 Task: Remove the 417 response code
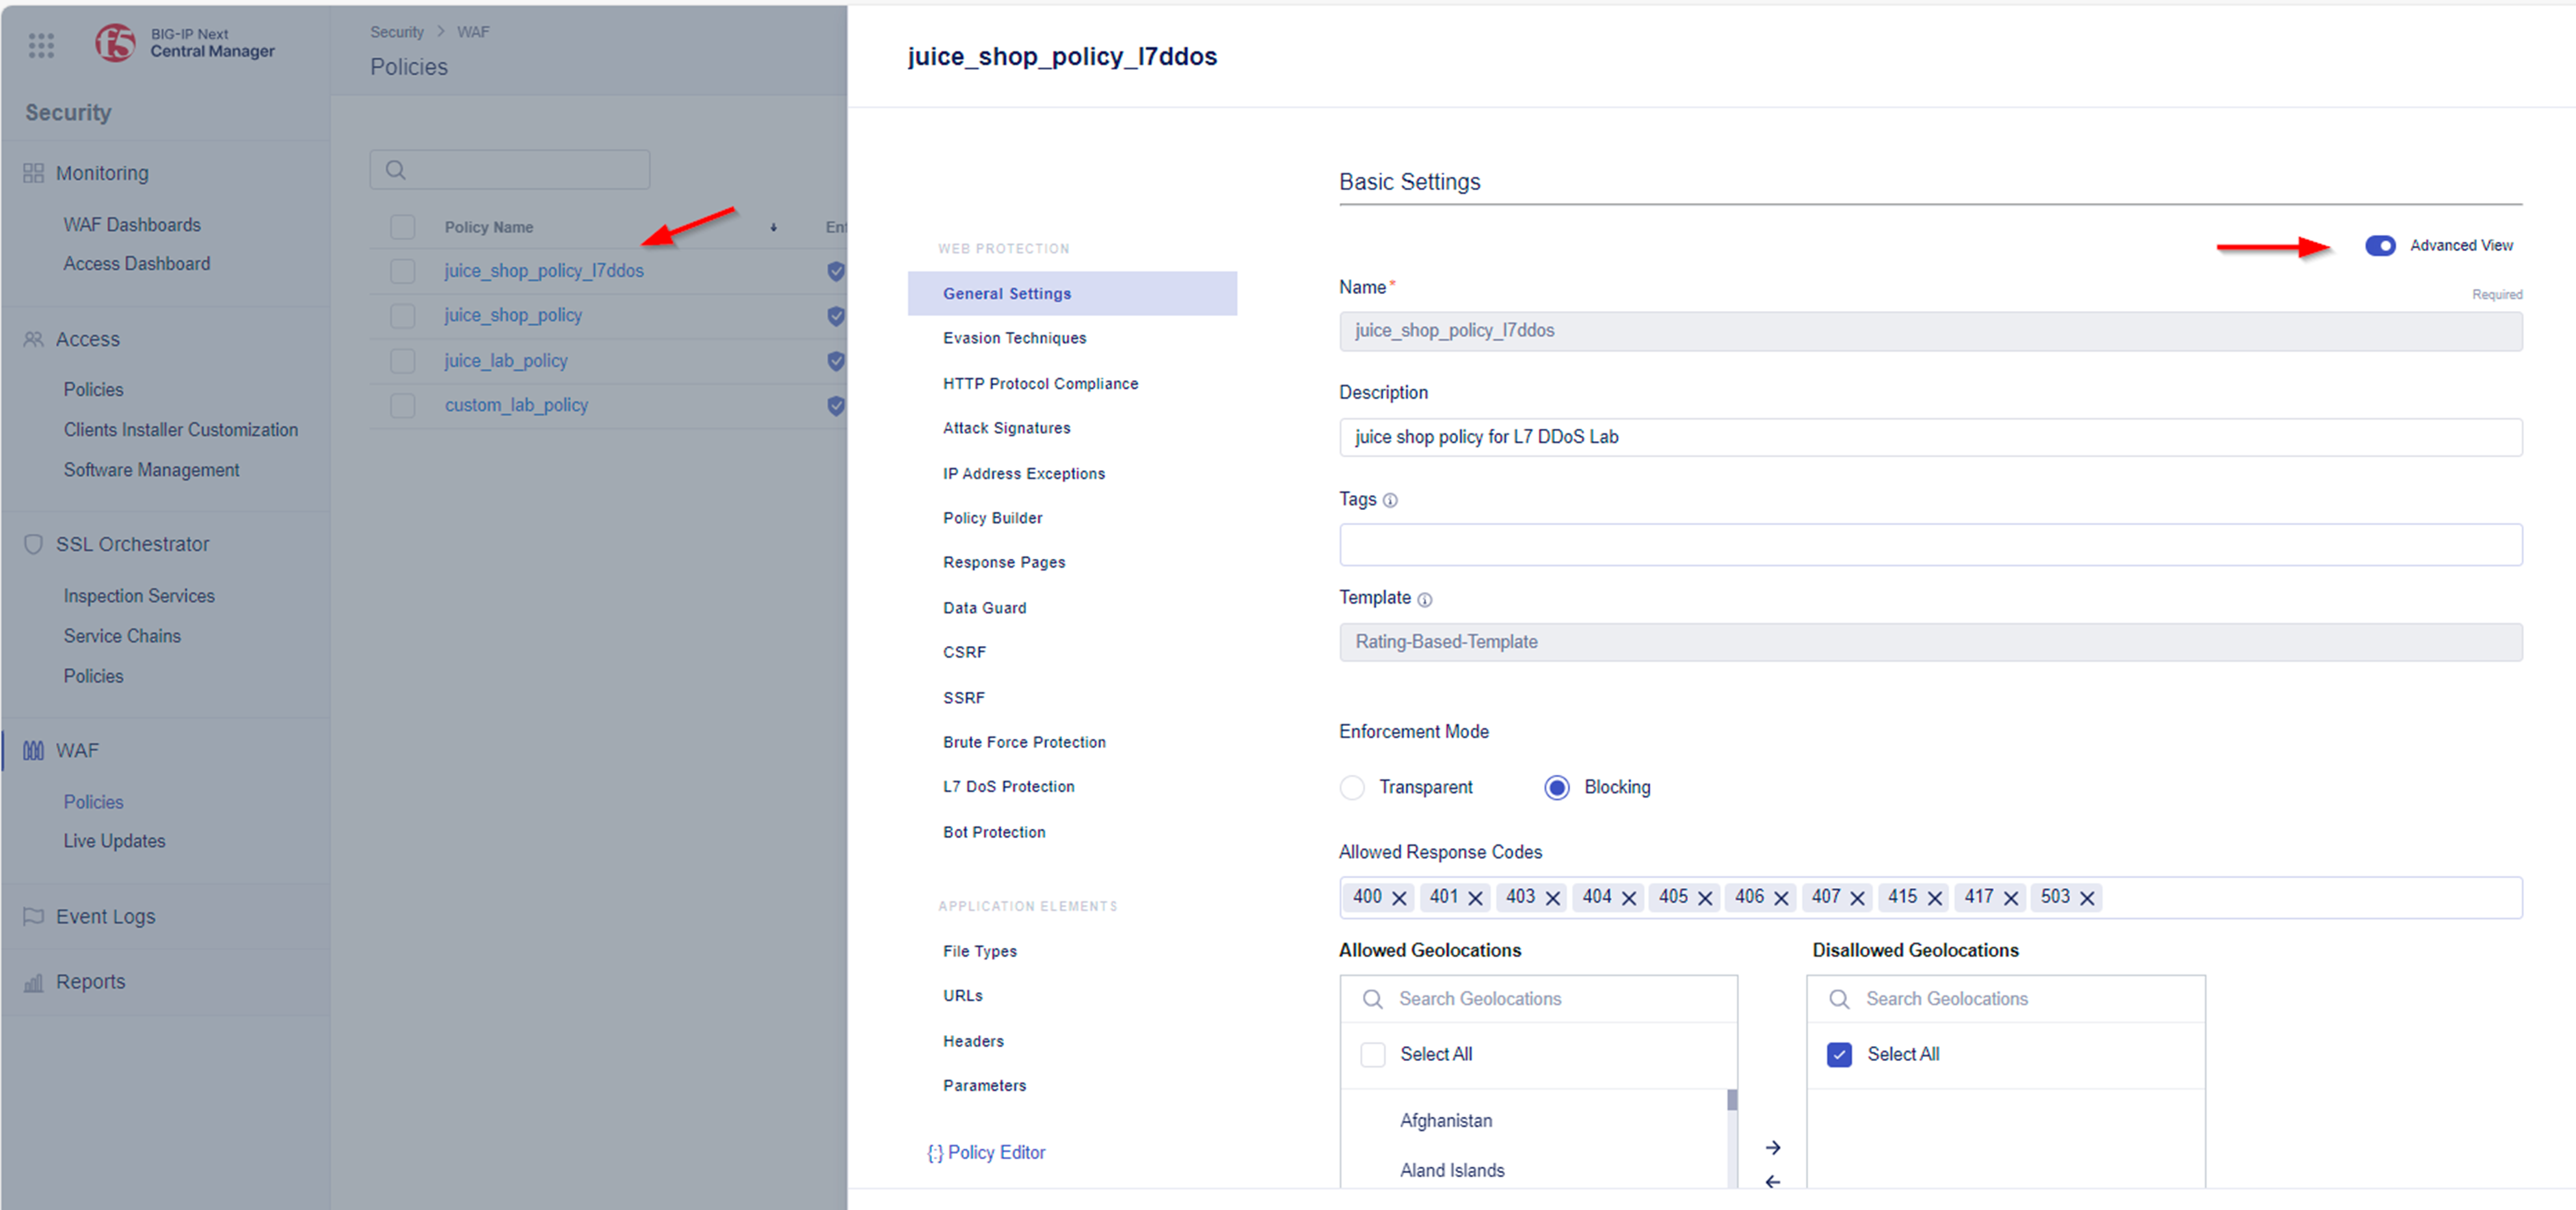click(x=2010, y=898)
